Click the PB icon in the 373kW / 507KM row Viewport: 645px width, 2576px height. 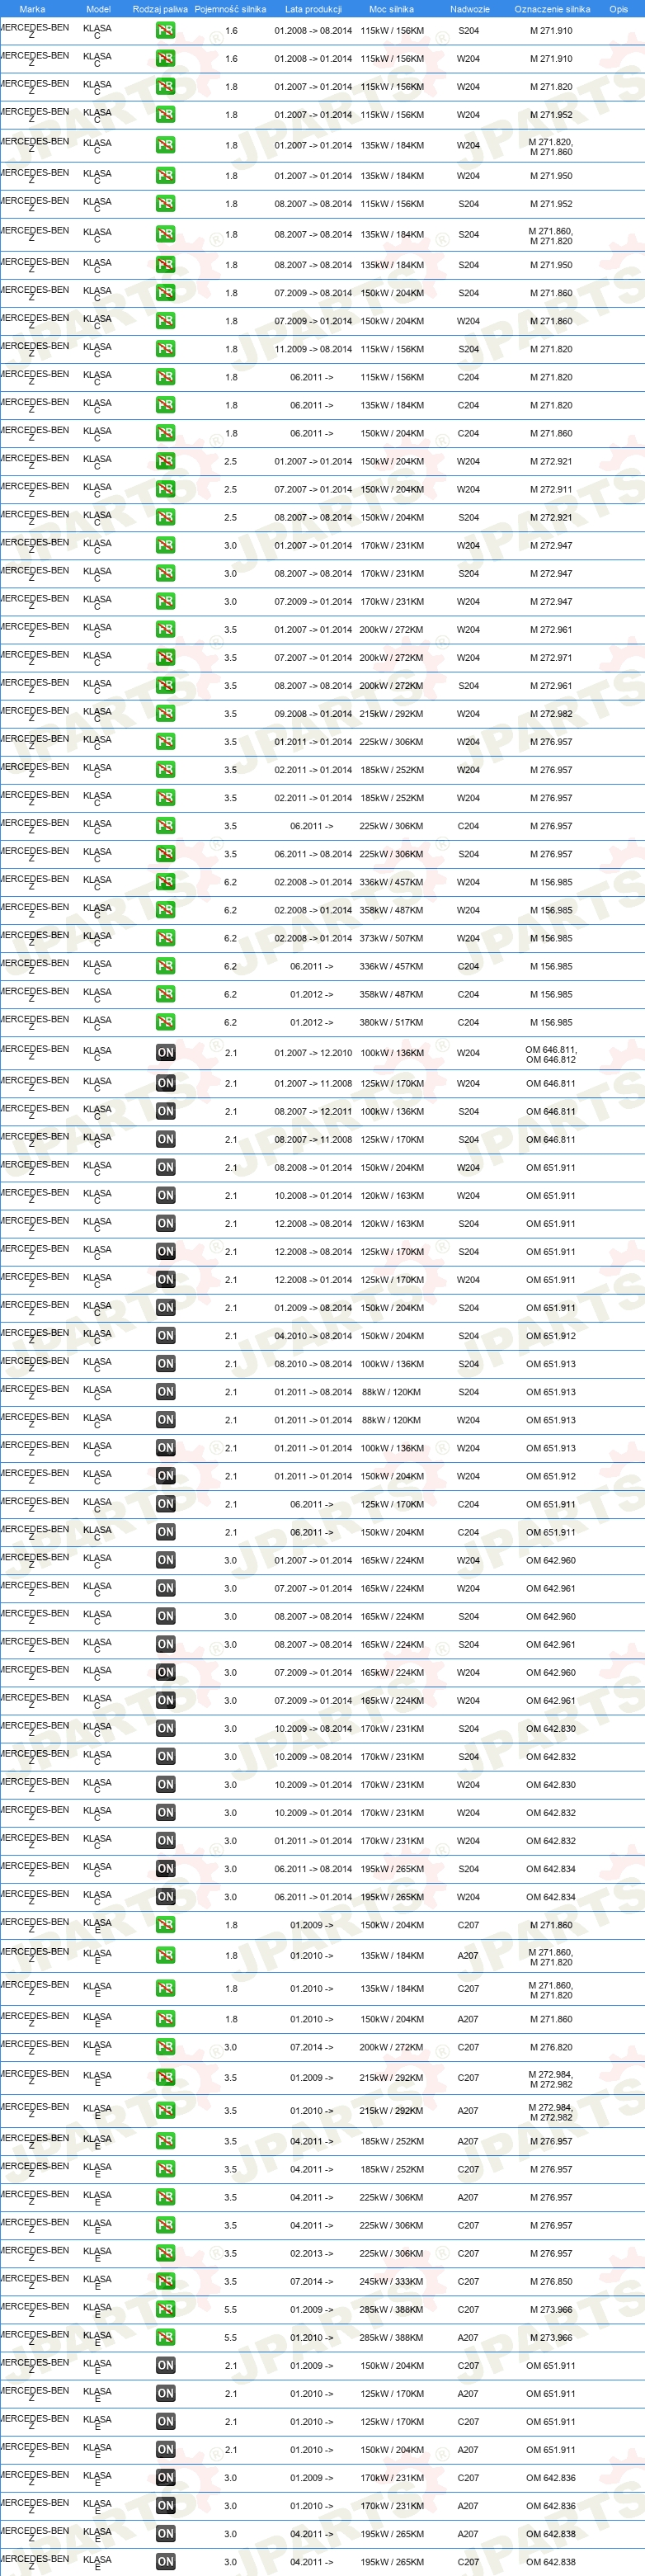click(x=165, y=938)
